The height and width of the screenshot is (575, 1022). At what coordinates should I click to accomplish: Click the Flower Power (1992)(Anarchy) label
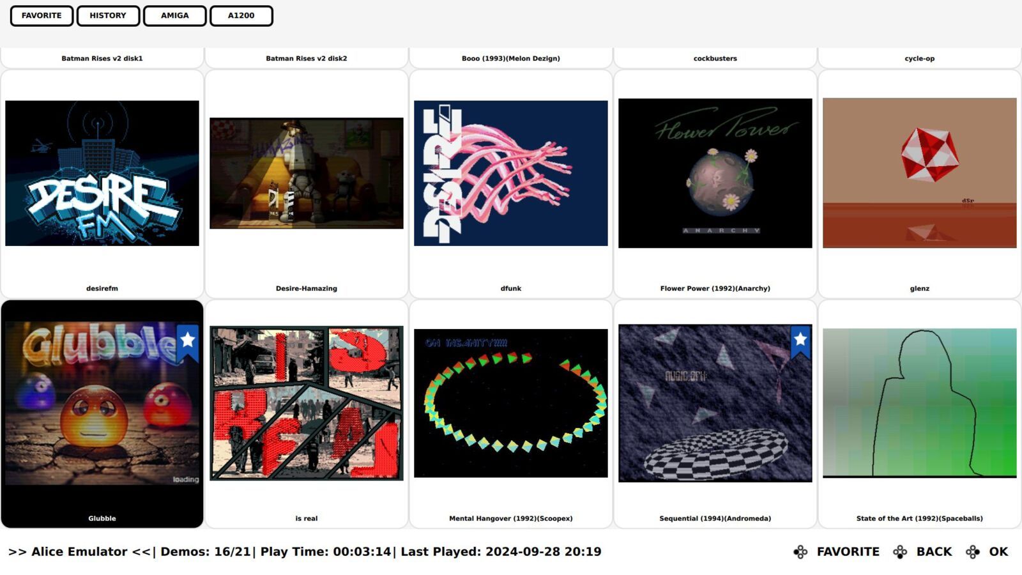pyautogui.click(x=715, y=289)
